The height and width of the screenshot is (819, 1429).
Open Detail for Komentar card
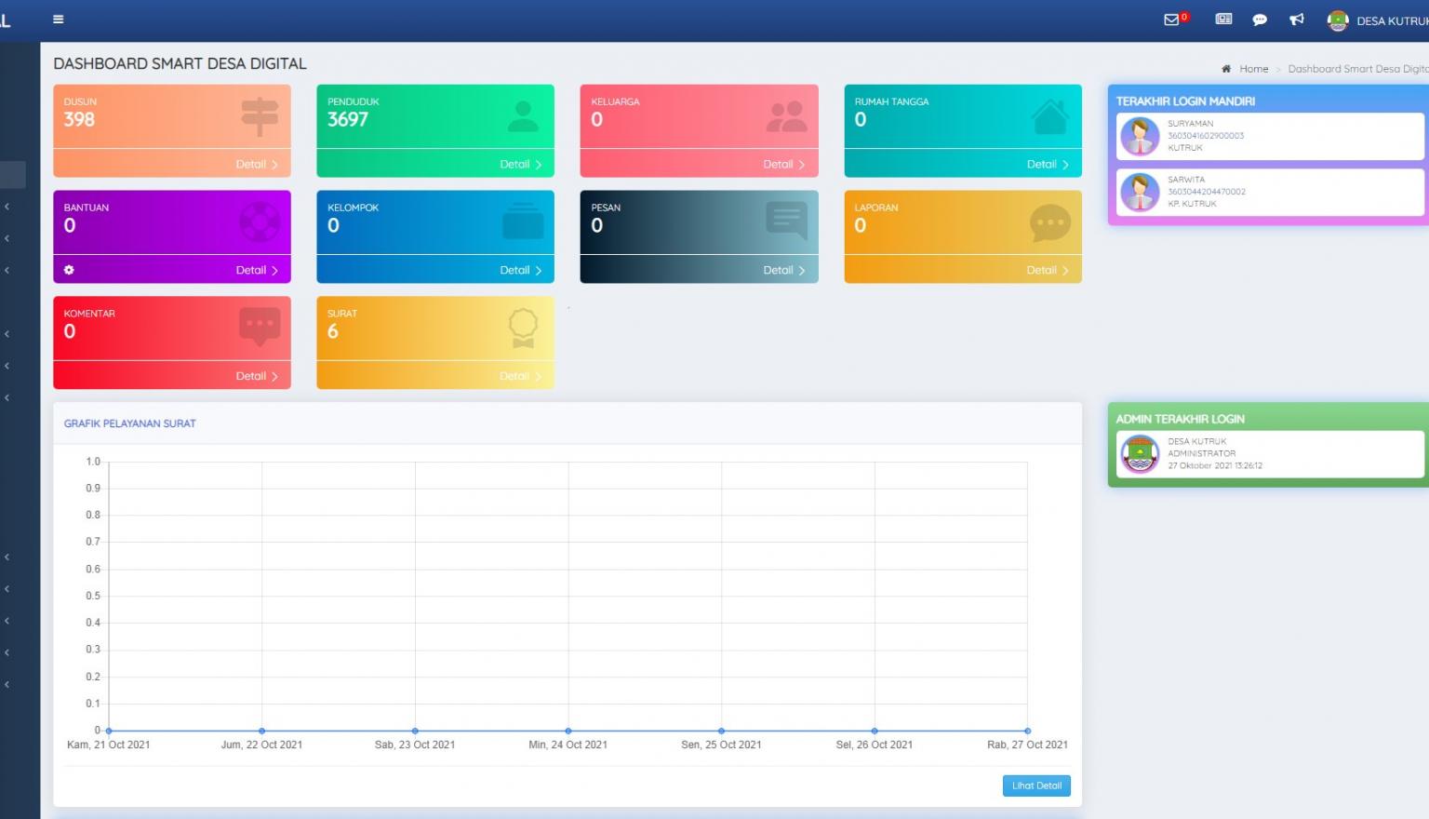(256, 376)
